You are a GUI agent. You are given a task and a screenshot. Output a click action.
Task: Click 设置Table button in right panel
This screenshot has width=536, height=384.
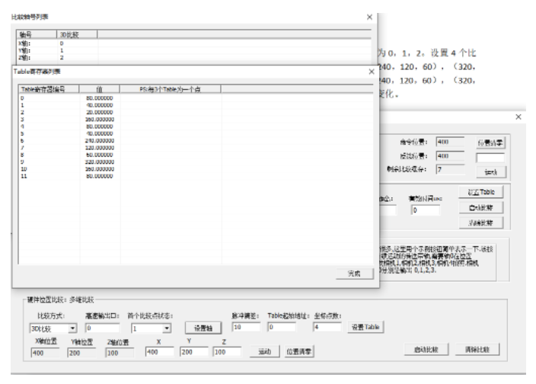click(x=481, y=192)
